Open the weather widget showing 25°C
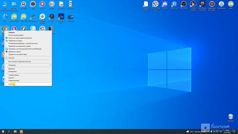Image resolution: width=238 pixels, height=134 pixels. coord(196,131)
